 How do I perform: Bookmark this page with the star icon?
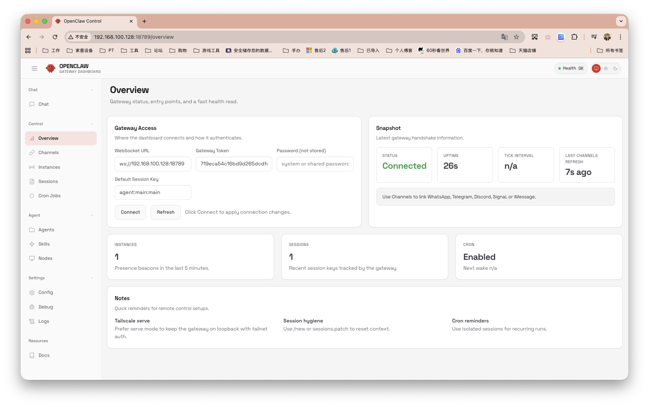tap(516, 37)
